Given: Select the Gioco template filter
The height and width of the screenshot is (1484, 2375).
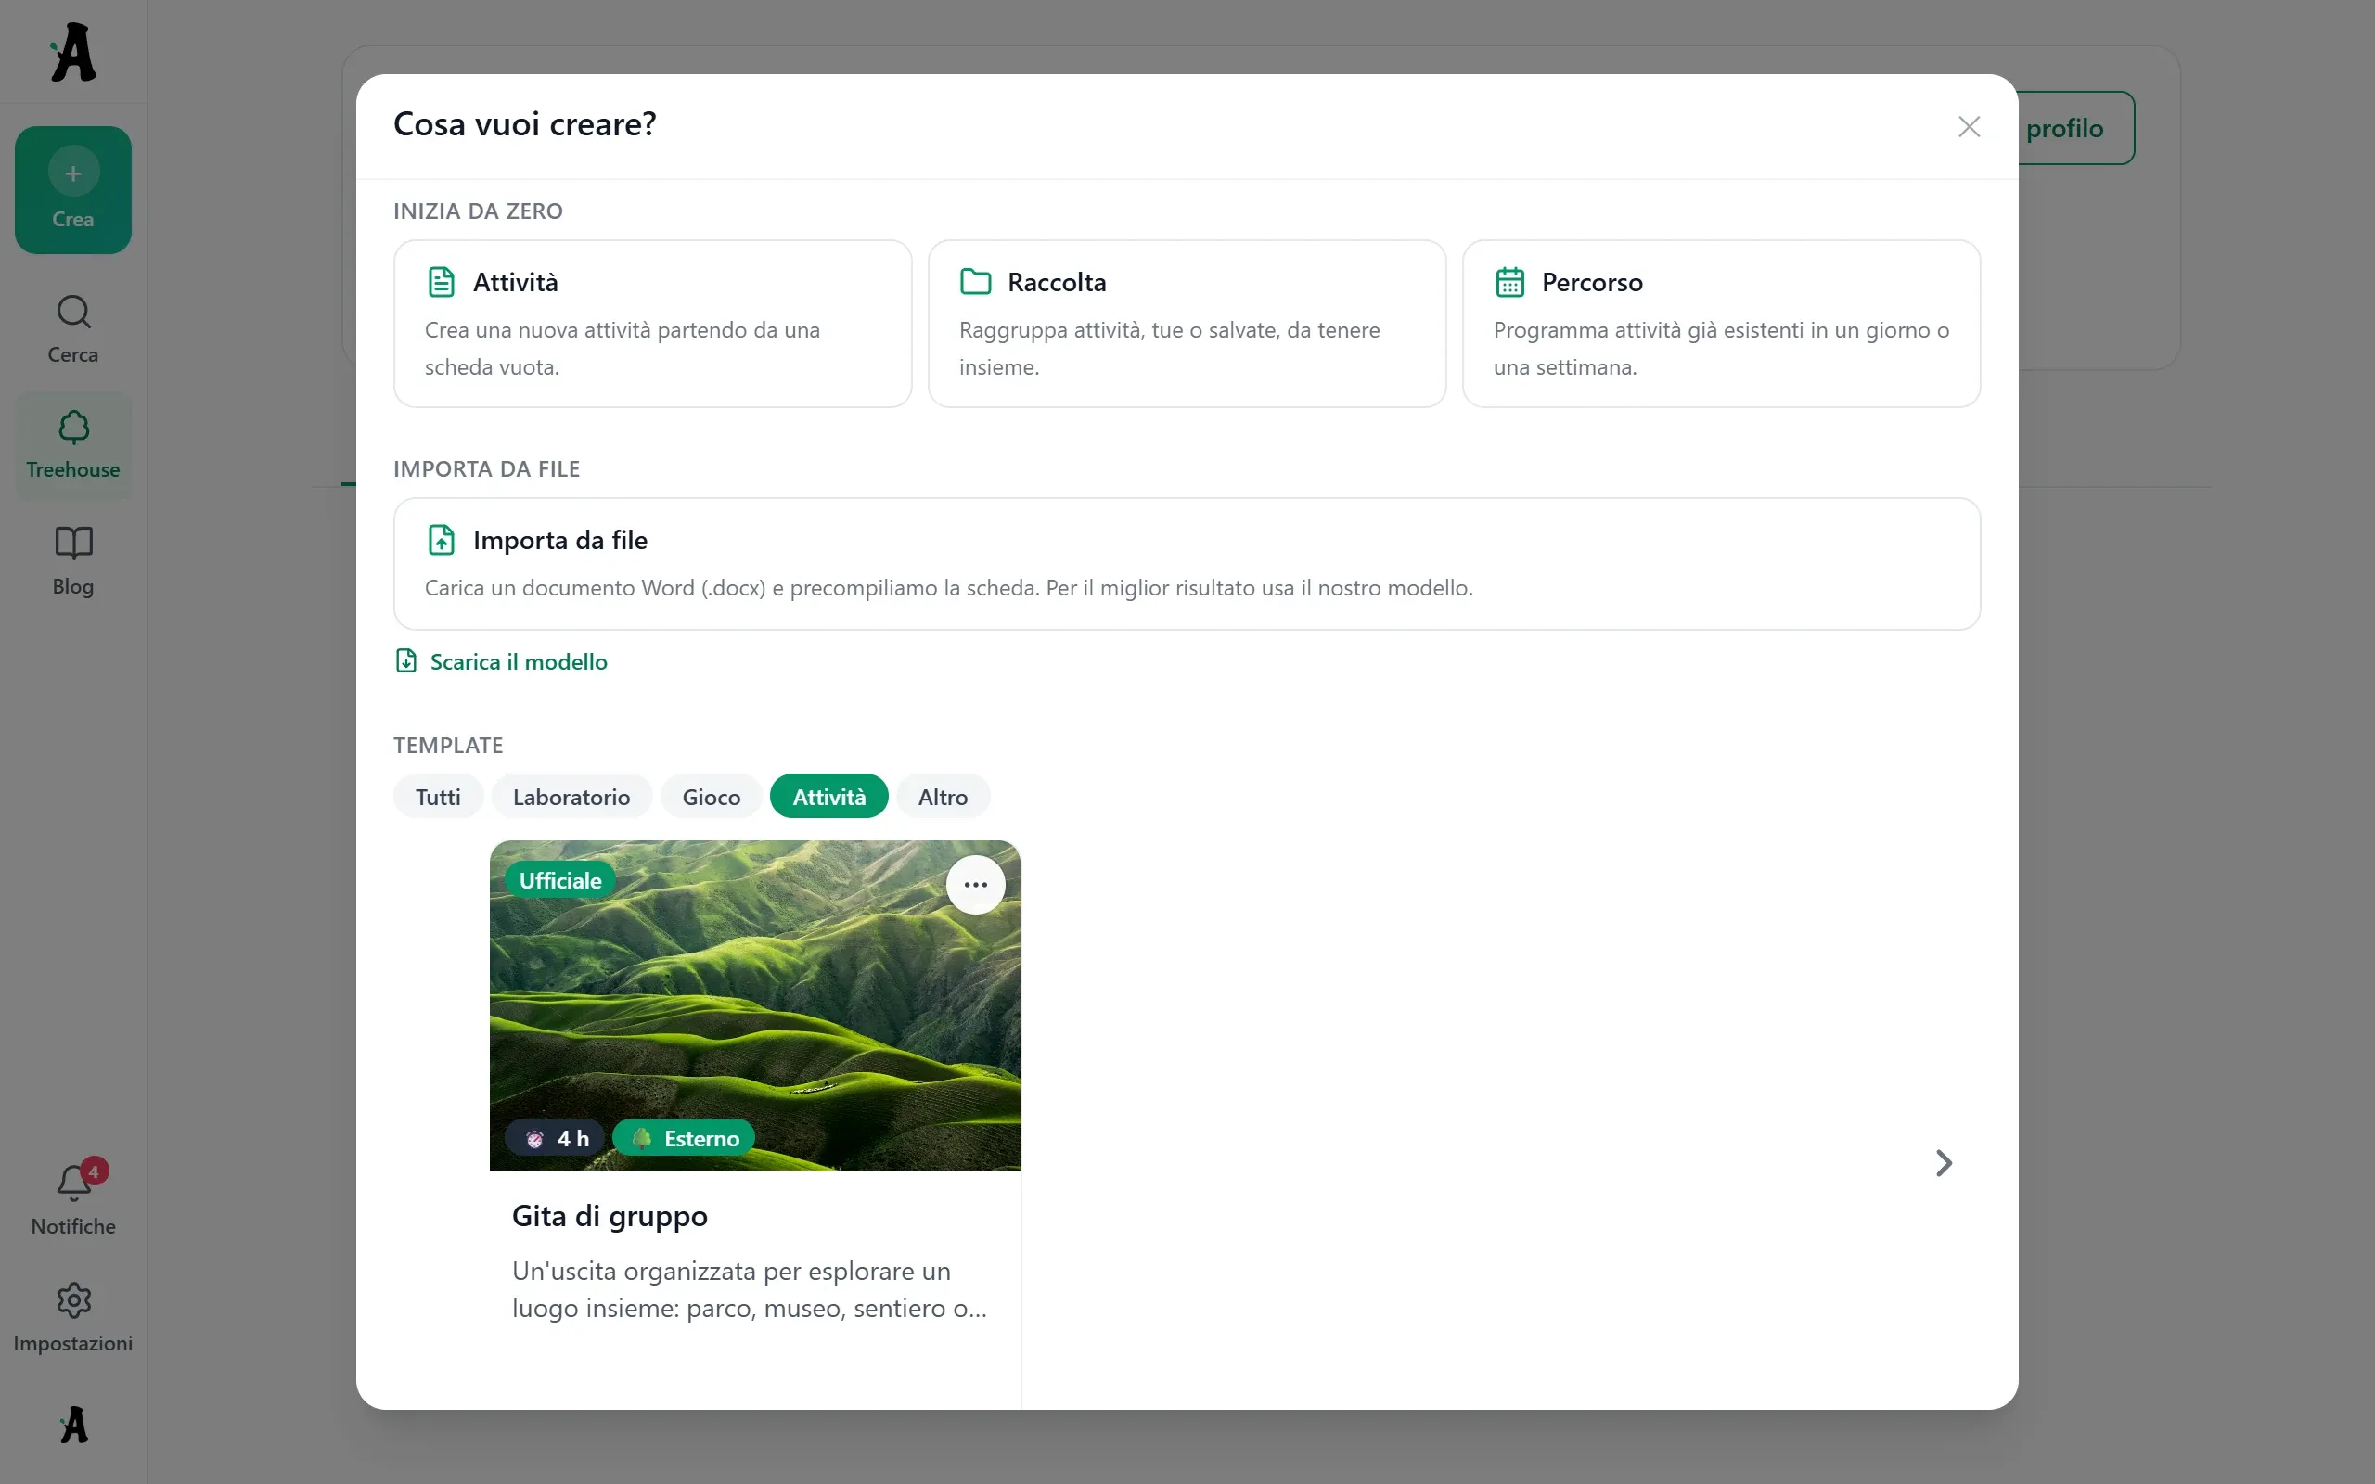Looking at the screenshot, I should click(x=712, y=796).
